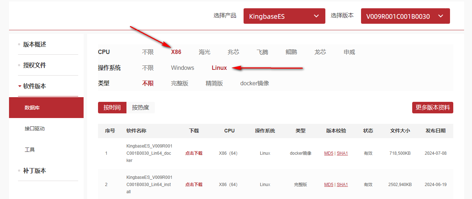Image resolution: width=472 pixels, height=199 pixels.
Task: Filter type by docker镜像
Action: point(254,83)
